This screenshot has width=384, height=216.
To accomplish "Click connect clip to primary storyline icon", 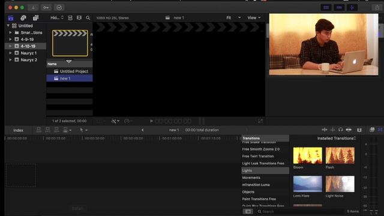I will tap(38, 130).
